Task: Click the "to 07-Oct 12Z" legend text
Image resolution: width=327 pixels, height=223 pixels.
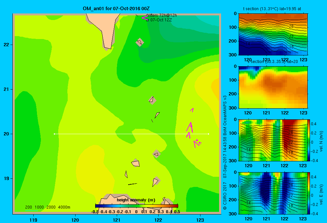Action: pyautogui.click(x=159, y=20)
